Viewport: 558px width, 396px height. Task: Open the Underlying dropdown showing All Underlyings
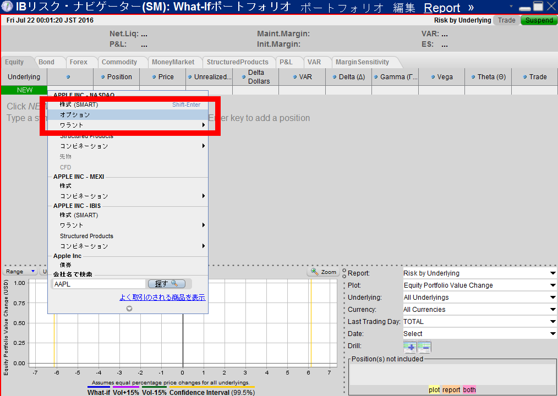tap(479, 298)
